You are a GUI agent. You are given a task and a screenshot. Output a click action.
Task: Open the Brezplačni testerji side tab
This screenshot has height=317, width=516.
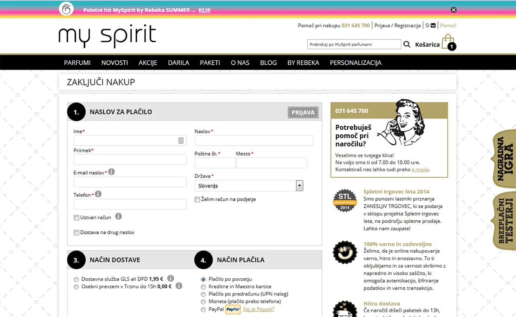click(504, 221)
